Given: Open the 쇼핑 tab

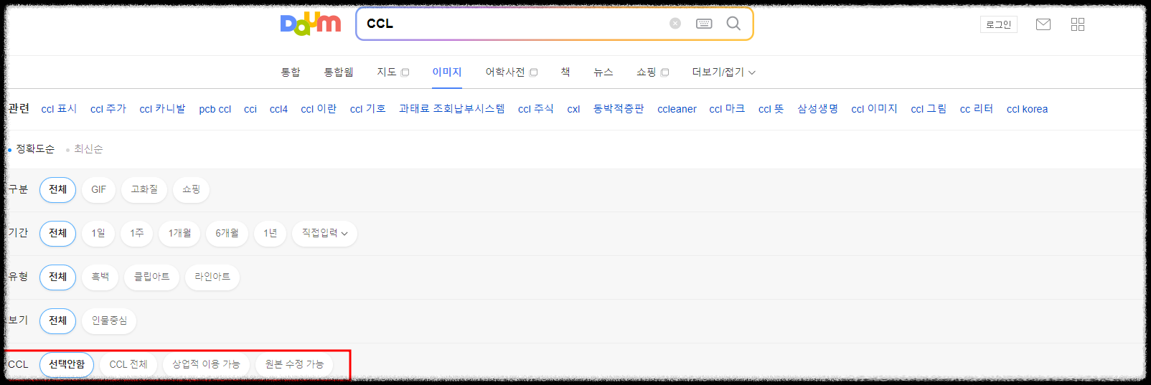Looking at the screenshot, I should pos(652,72).
